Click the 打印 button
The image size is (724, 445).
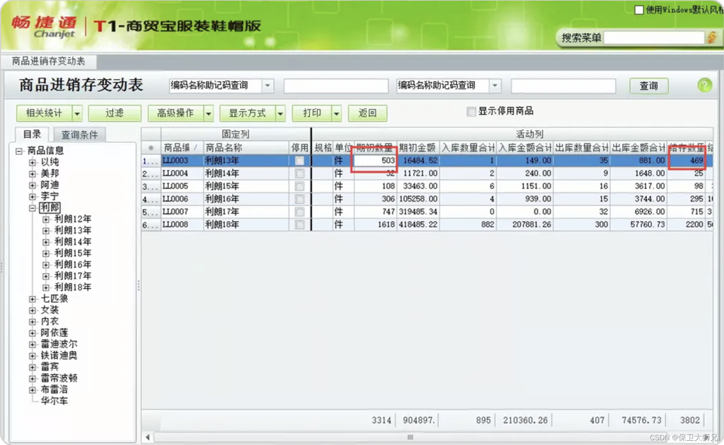click(312, 113)
